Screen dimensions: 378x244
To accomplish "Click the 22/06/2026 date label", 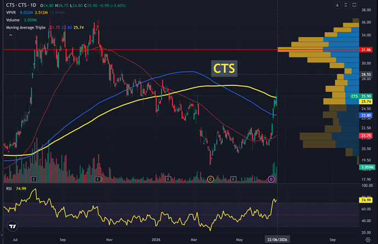I will coord(277,240).
